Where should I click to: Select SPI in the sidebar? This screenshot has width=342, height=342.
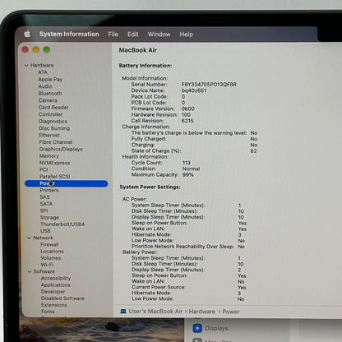point(44,210)
